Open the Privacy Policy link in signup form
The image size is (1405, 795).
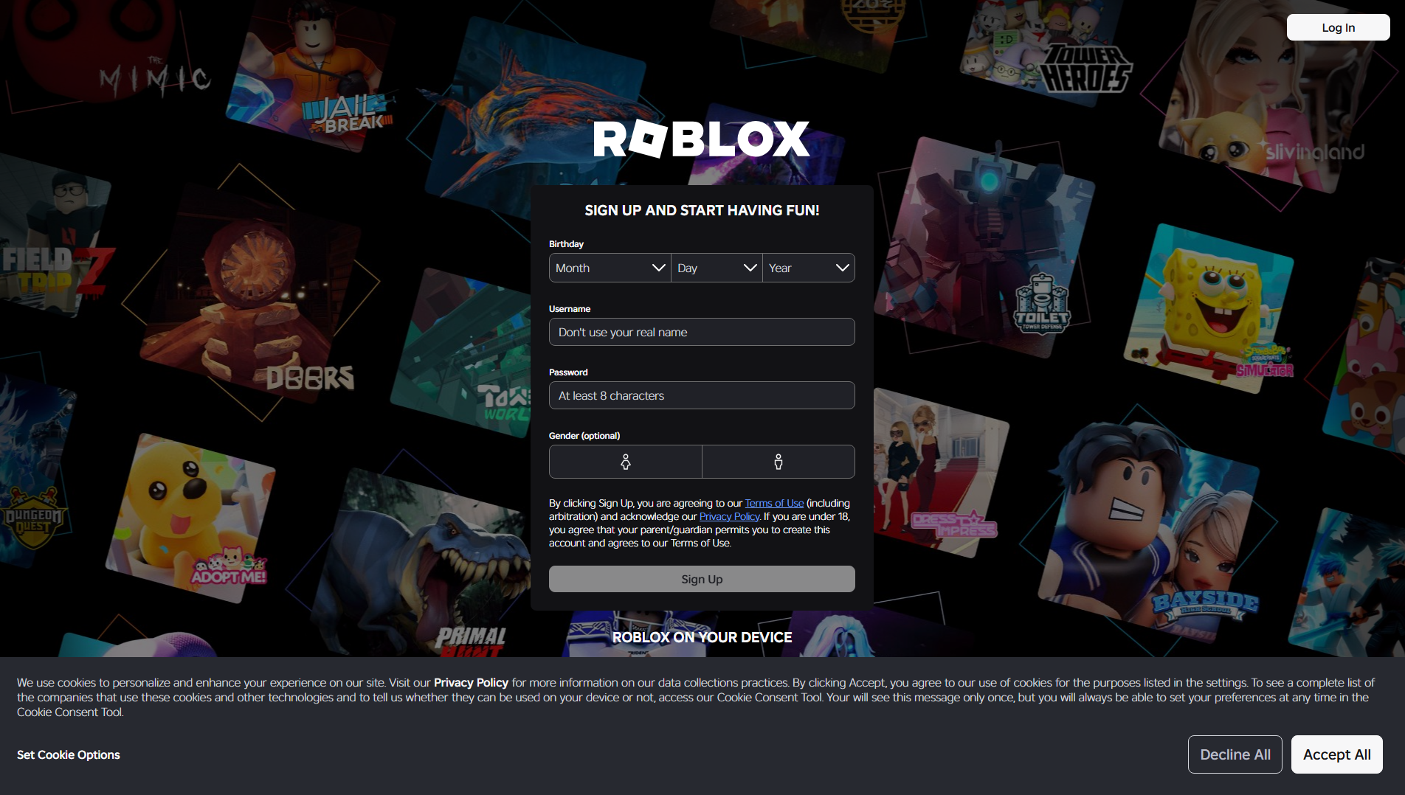(x=729, y=516)
